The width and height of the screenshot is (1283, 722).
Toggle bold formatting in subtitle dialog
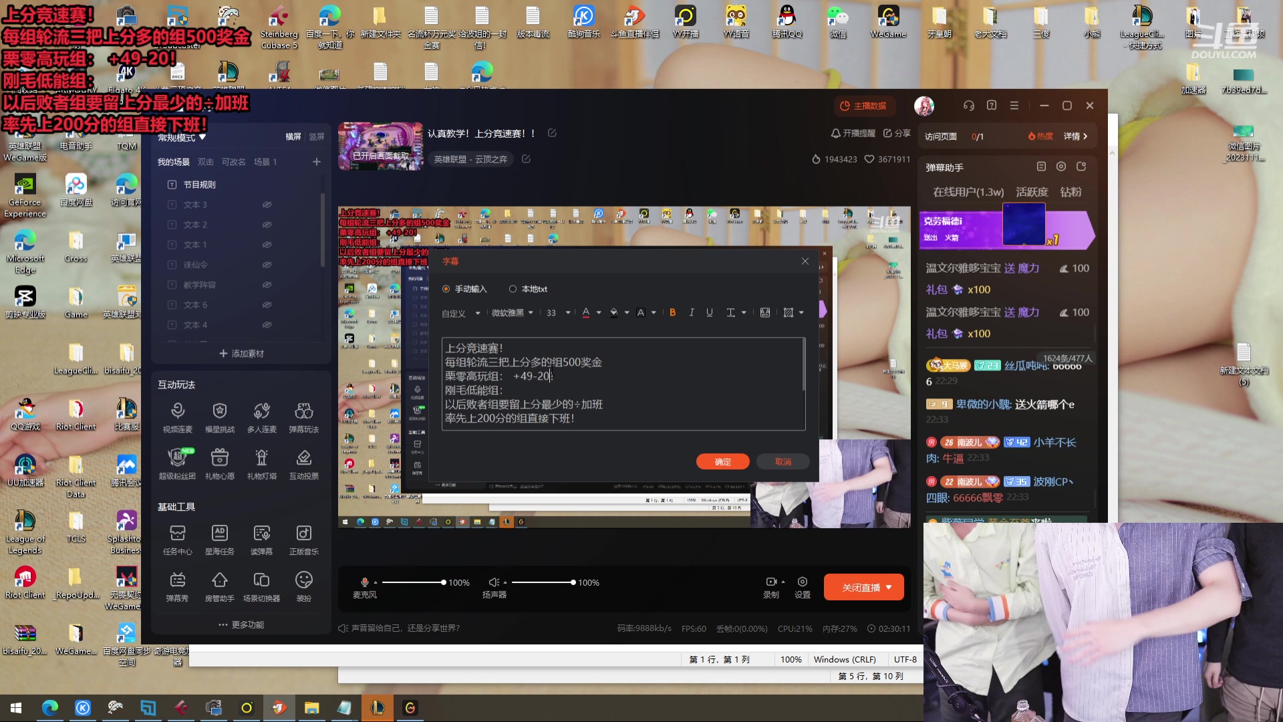672,313
